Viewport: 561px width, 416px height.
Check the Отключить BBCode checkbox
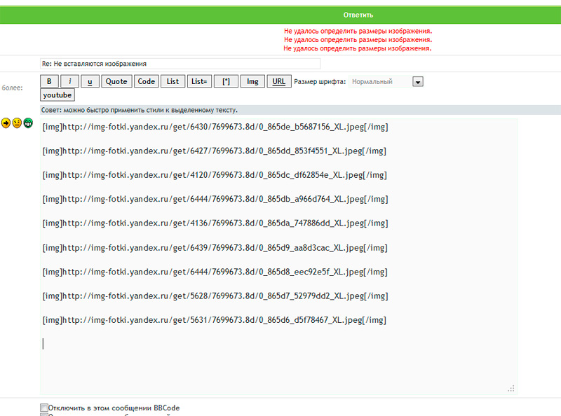pos(44,408)
